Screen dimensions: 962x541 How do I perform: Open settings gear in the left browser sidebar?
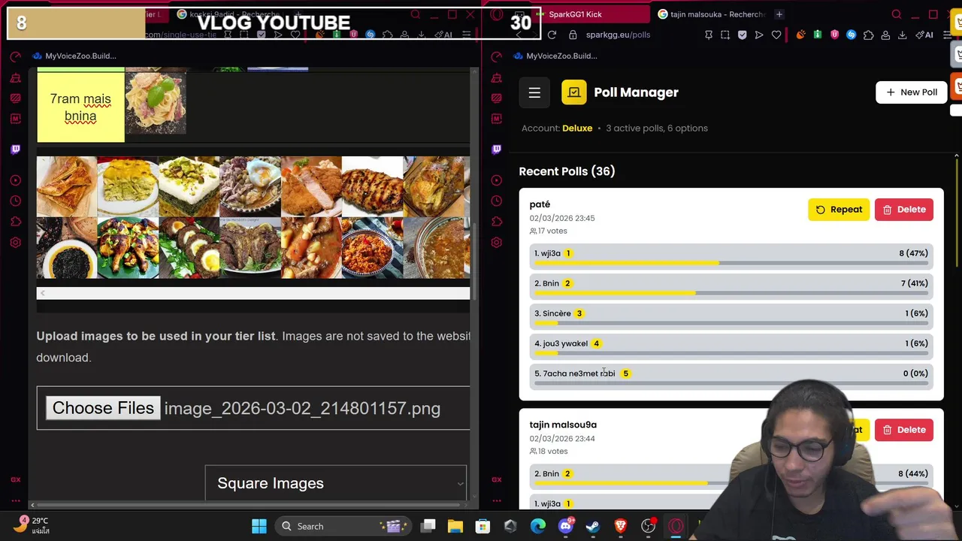point(15,243)
